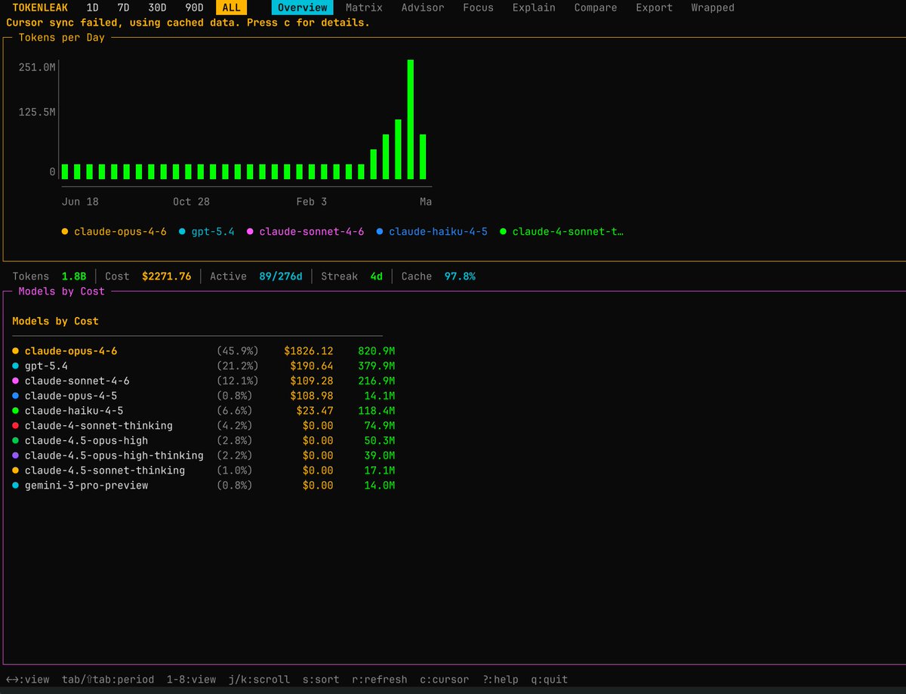This screenshot has width=906, height=694.
Task: Click the (45.9%) share for claude-opus-4-6
Action: (x=238, y=351)
